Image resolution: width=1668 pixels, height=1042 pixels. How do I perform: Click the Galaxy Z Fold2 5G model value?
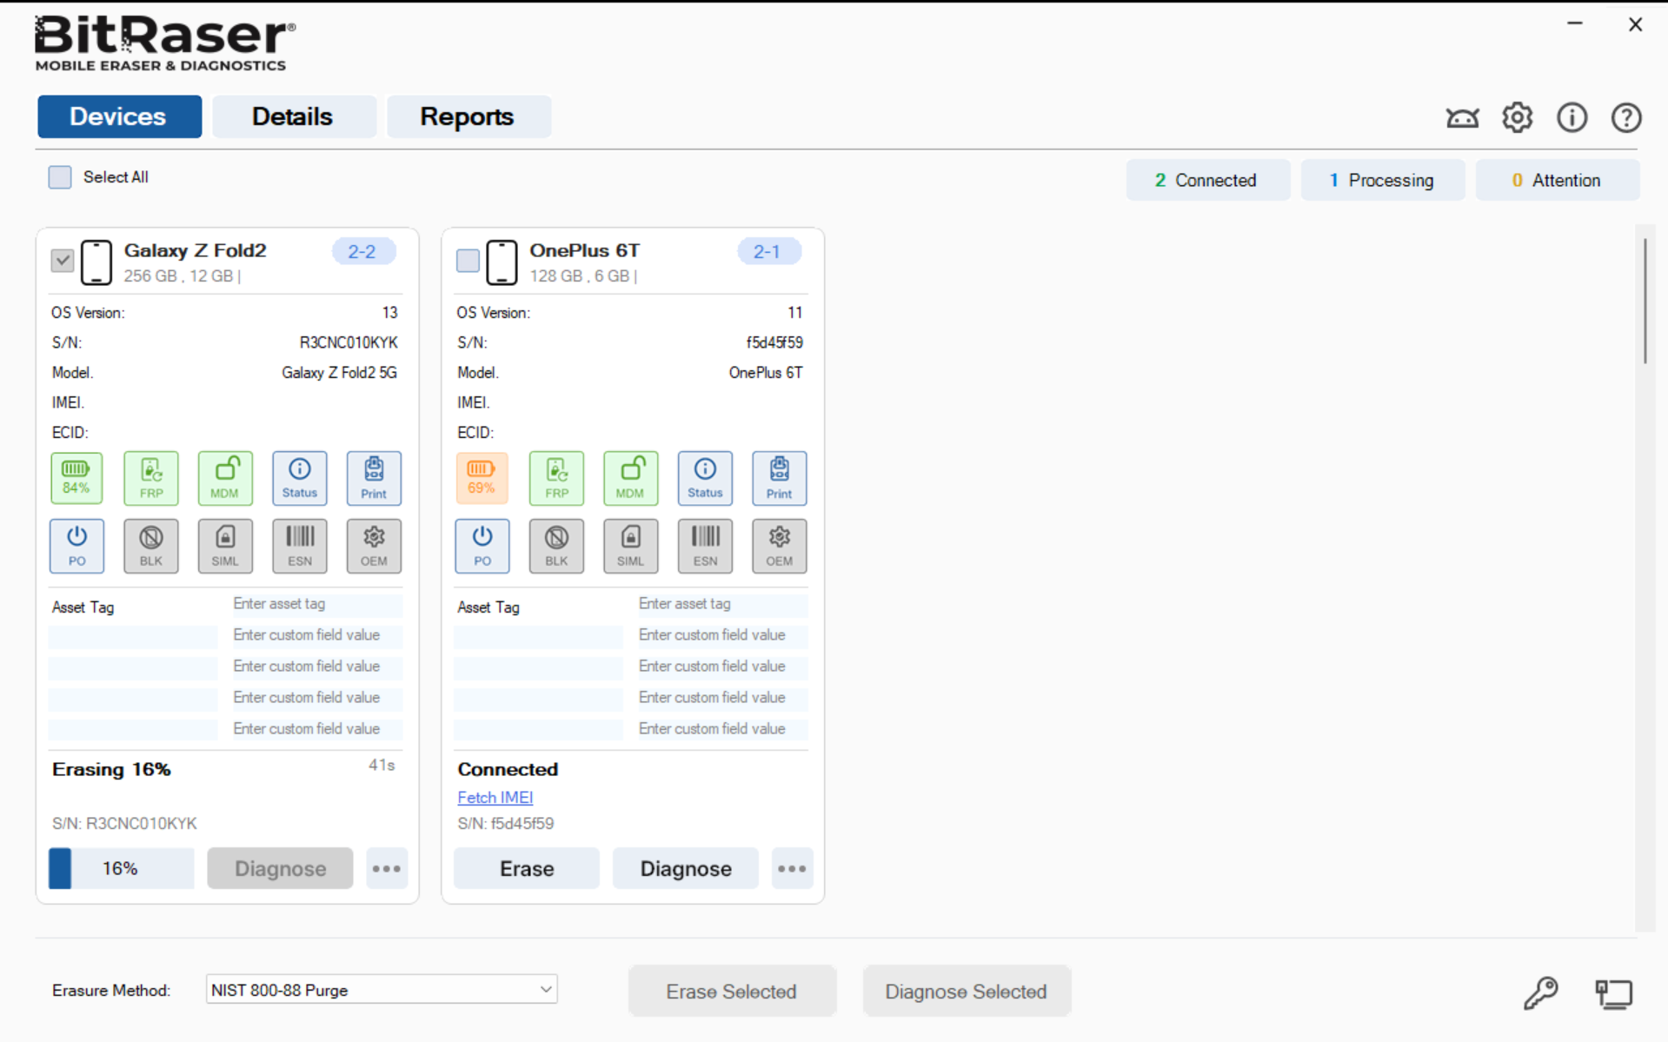coord(340,373)
